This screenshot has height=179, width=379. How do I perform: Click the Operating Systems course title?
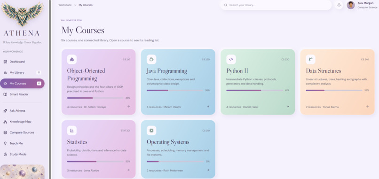coord(168,142)
